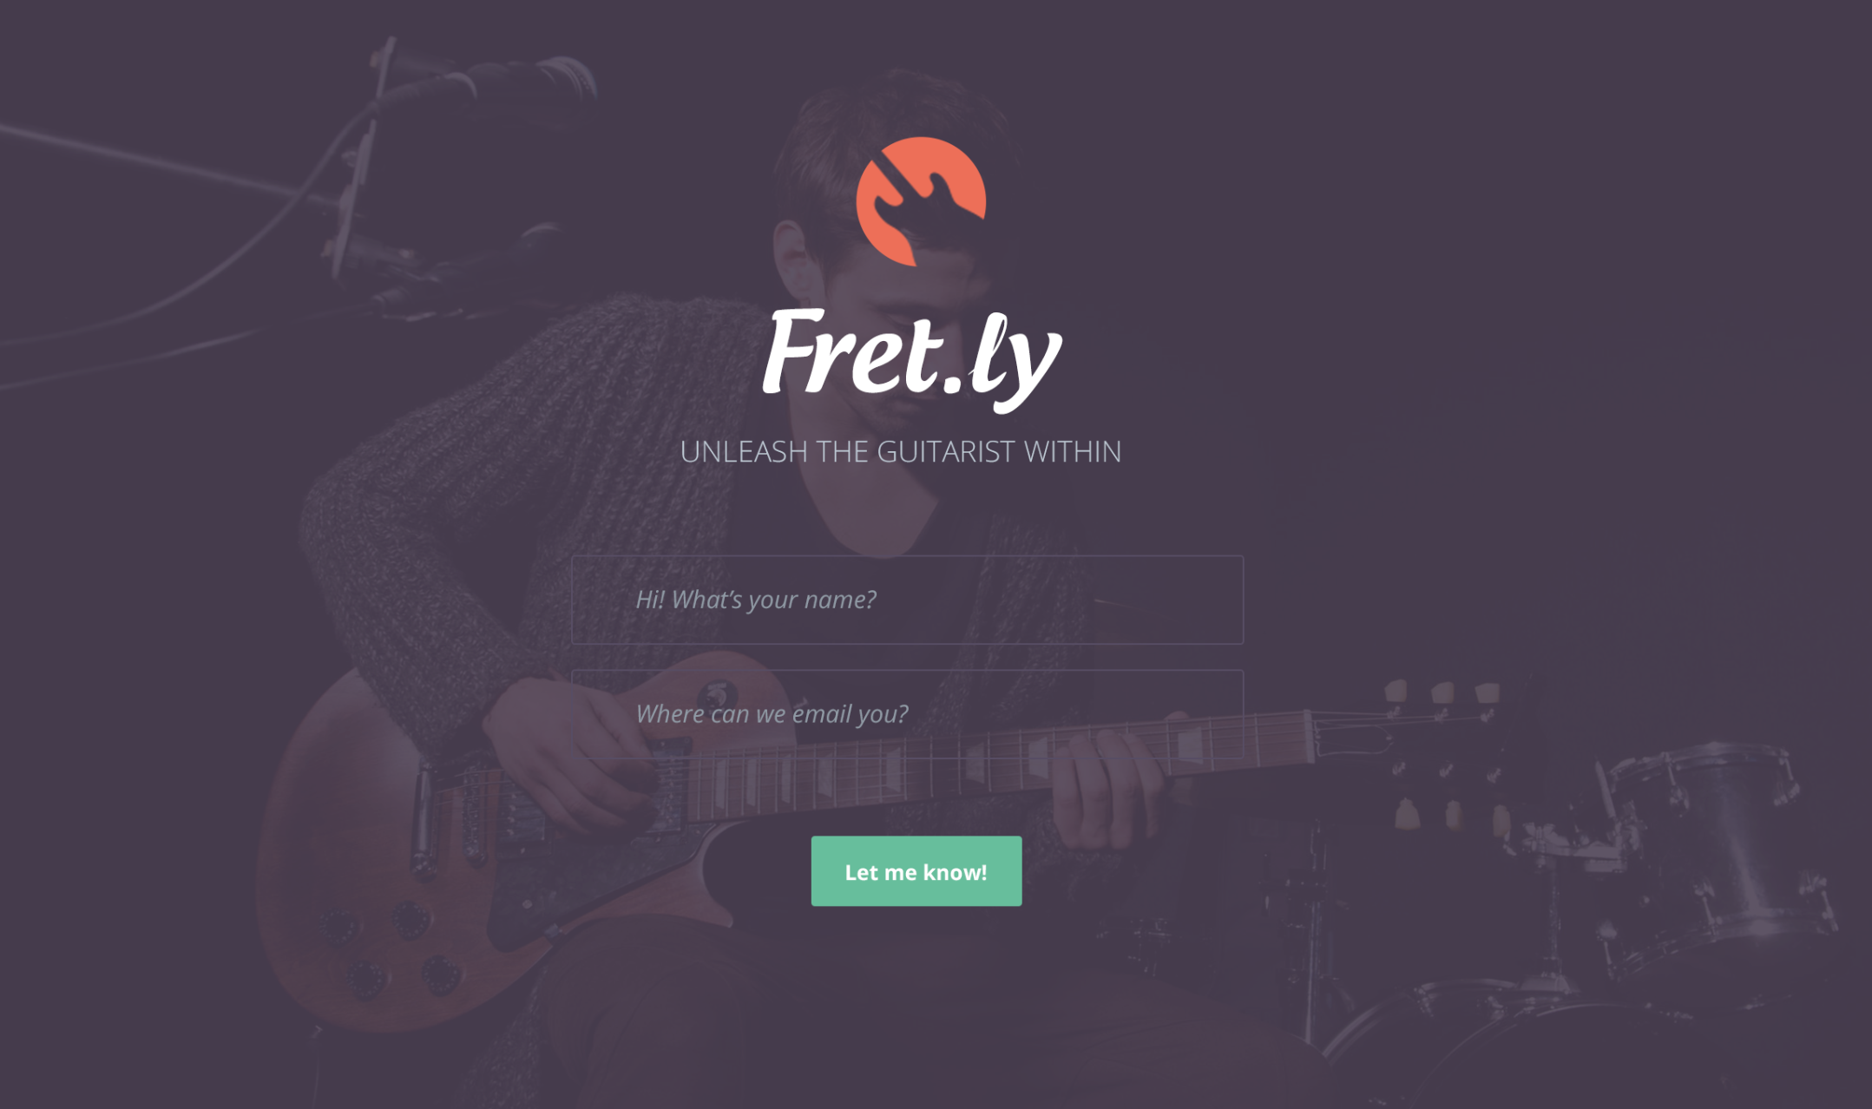Focus the 'Where can we email you?' field

tap(907, 714)
